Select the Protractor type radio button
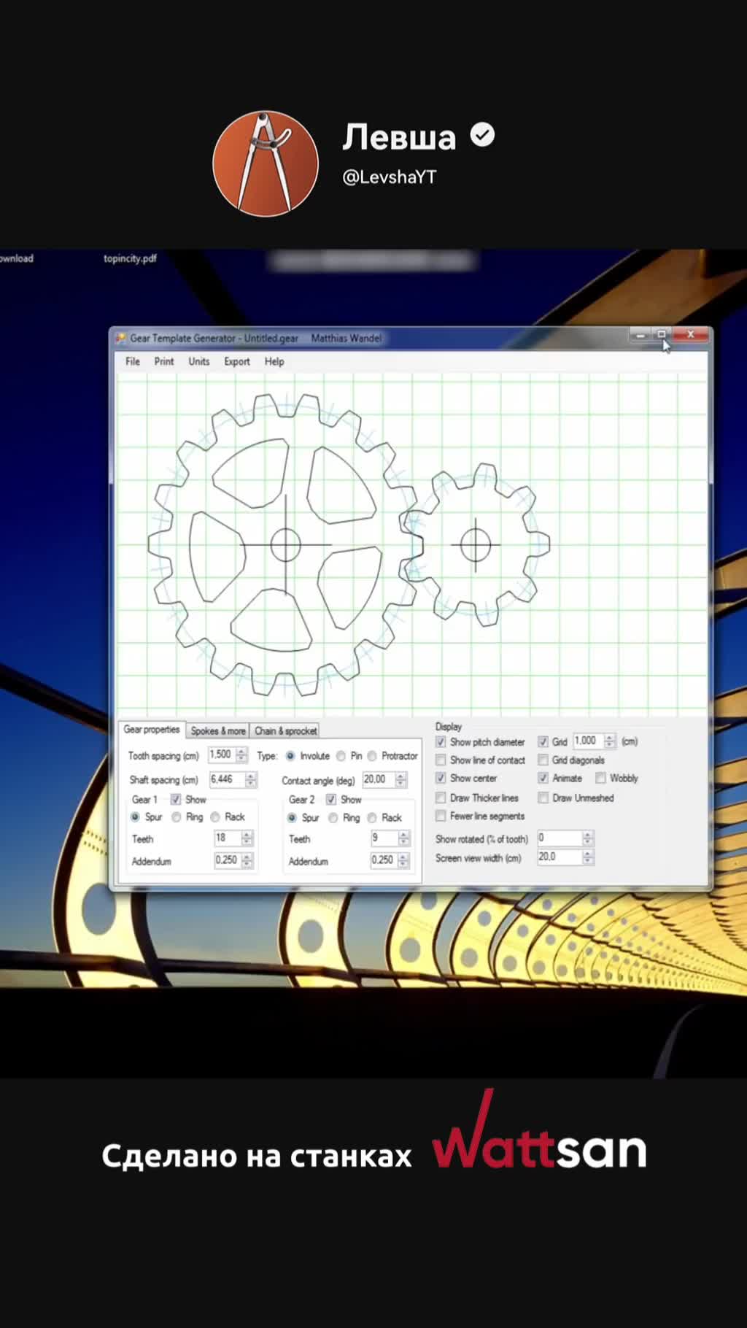 (x=372, y=756)
